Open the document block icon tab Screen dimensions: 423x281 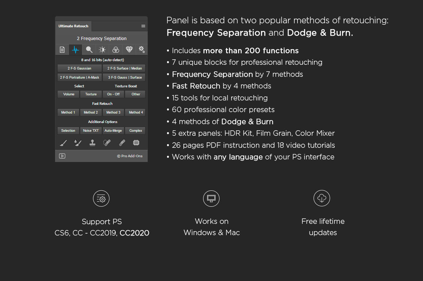click(62, 50)
